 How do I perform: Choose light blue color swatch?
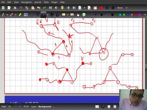[x=120, y=15]
